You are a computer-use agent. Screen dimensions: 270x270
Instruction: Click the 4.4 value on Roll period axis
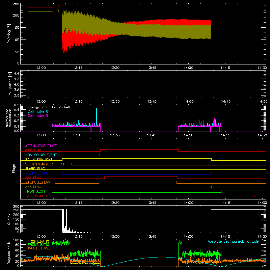(x=17, y=73)
